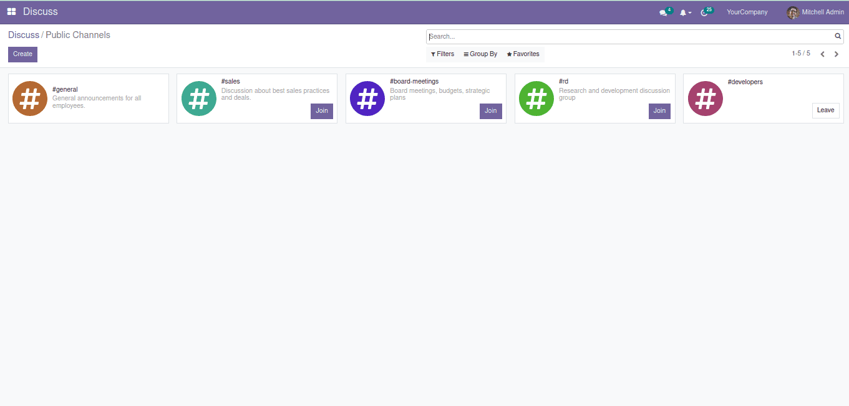Click the Create button

coord(22,54)
